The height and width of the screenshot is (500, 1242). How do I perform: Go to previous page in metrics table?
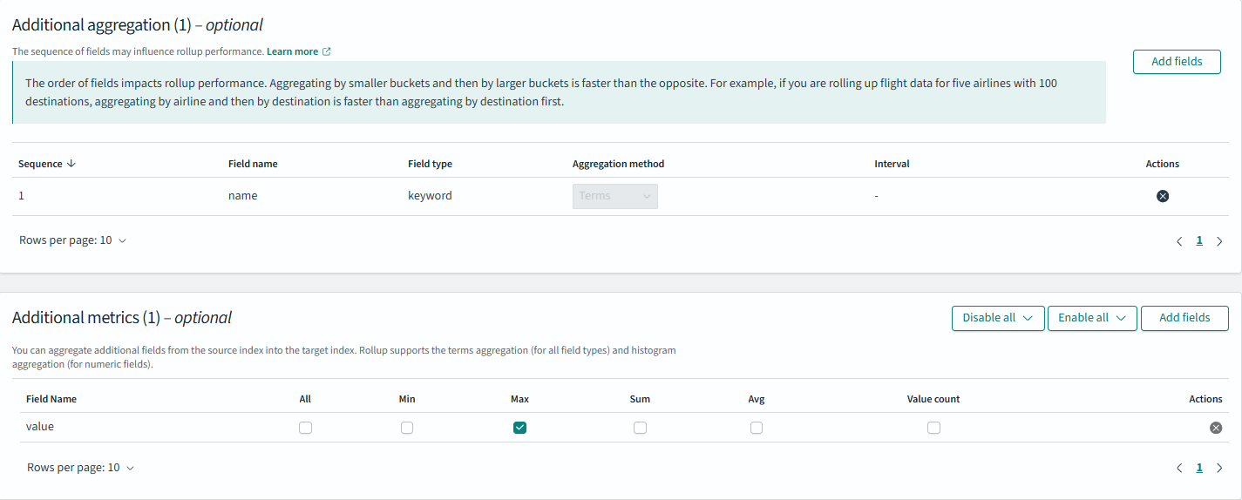1179,468
